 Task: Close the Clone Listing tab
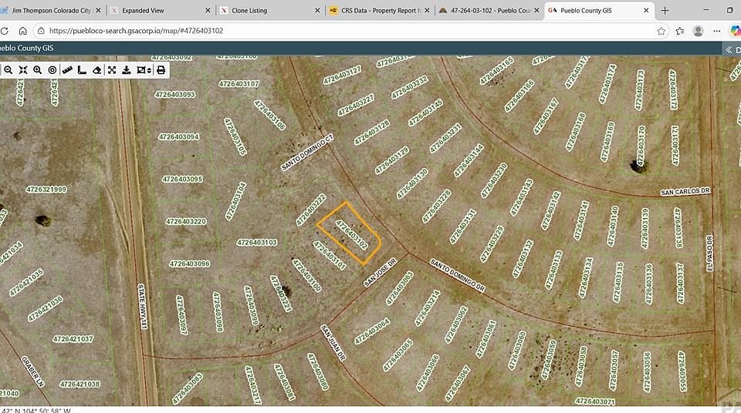317,10
